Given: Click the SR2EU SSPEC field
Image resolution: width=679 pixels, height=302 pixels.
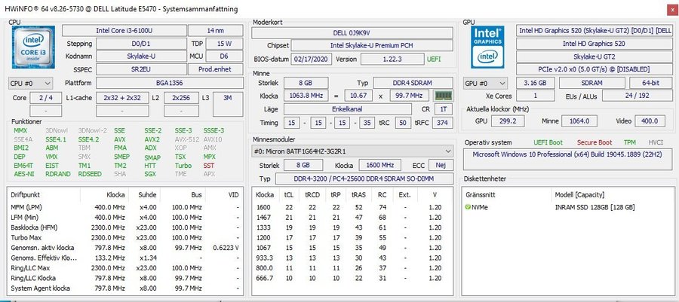Looking at the screenshot, I should (141, 69).
